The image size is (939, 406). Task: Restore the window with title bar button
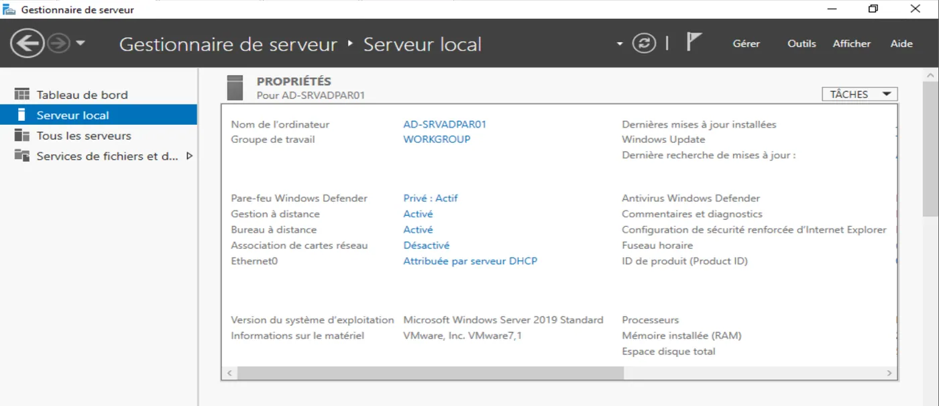(873, 9)
